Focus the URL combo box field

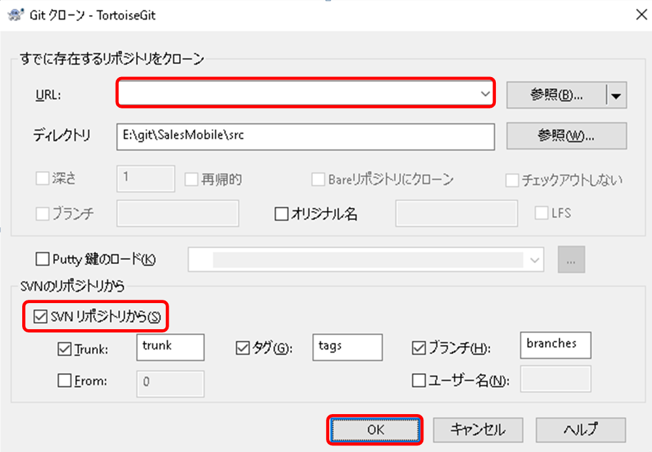click(306, 93)
